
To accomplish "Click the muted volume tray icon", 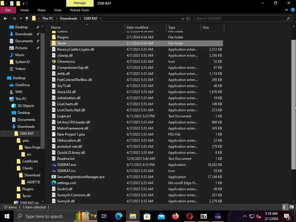I will 259,216.
